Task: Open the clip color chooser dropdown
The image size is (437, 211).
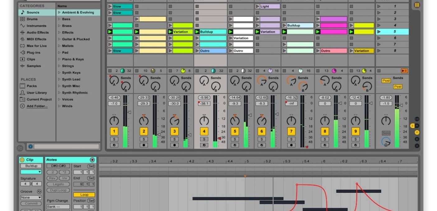Action: tap(31, 172)
